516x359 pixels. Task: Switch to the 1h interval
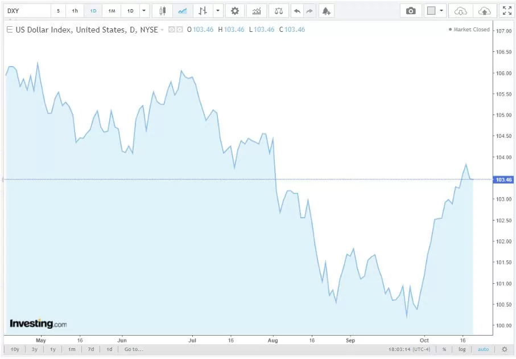(x=75, y=11)
